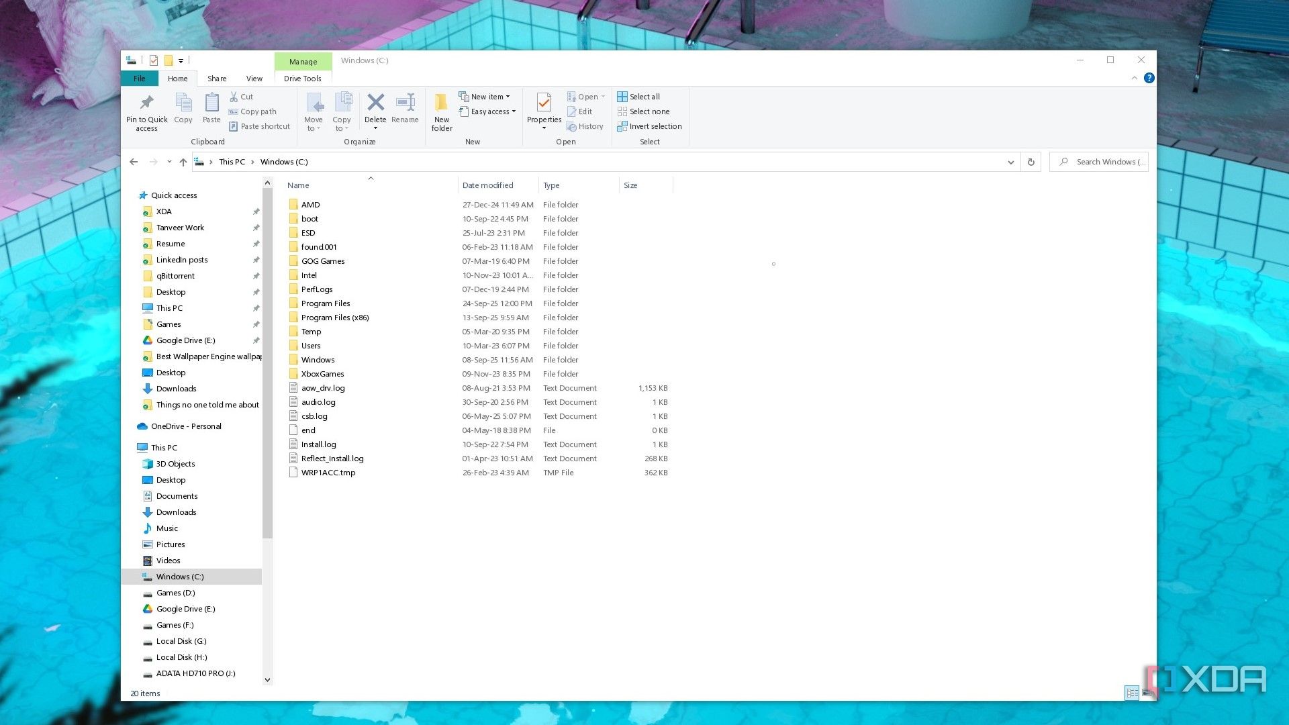Click the Pin to Quick access icon
Image resolution: width=1289 pixels, height=725 pixels.
coord(146,103)
